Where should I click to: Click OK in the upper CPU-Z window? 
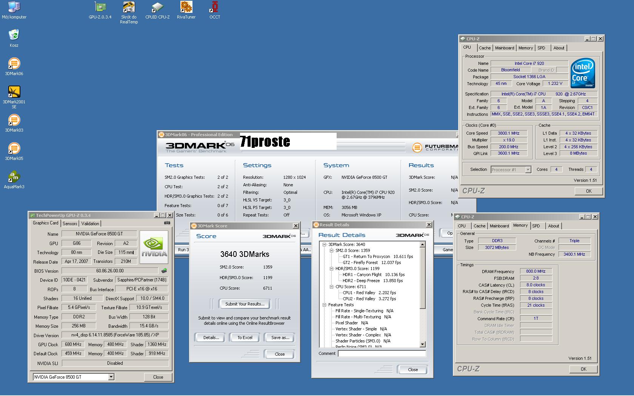[589, 191]
